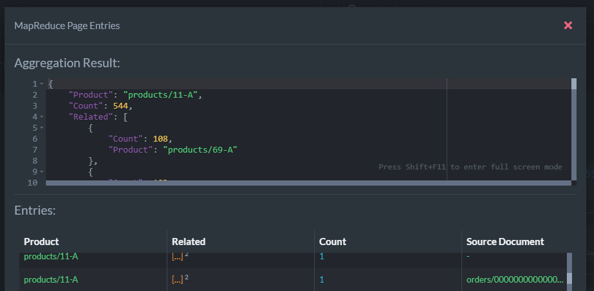Click line number 3 in the editor gutter
Image resolution: width=594 pixels, height=291 pixels.
(35, 105)
